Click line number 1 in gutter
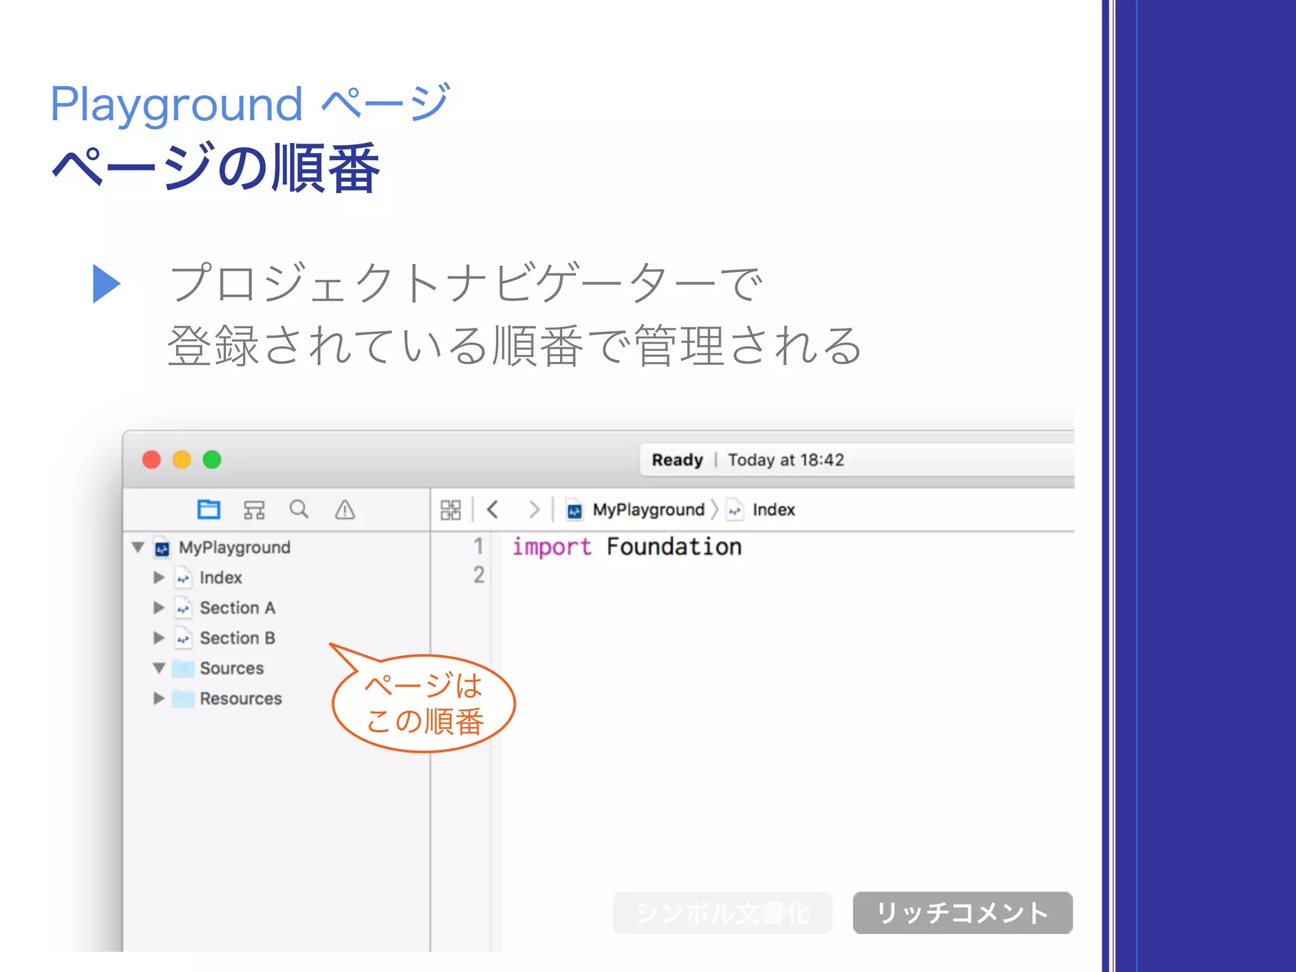 click(x=478, y=546)
